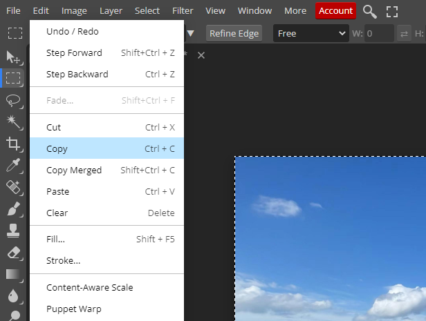Select the Gradient tool
The width and height of the screenshot is (426, 321).
point(12,274)
